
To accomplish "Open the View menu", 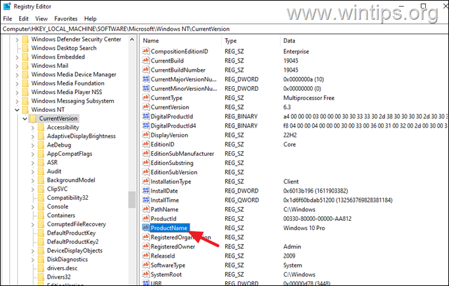I will point(41,19).
